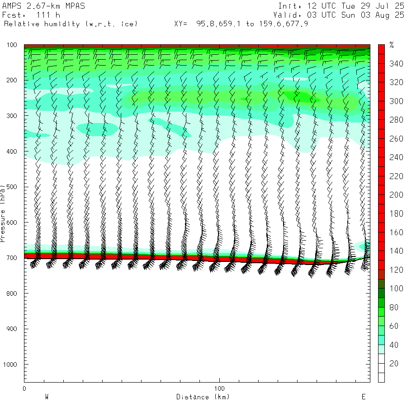
Task: Click the 'AMPS 2.67-km MPAS' title text
Action: point(43,6)
